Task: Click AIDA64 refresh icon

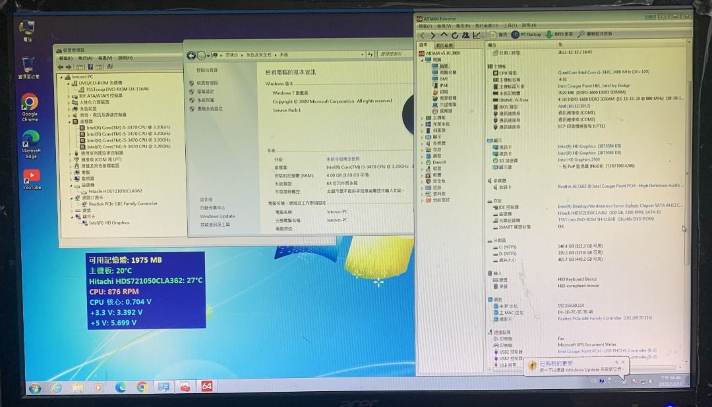Action: (454, 35)
